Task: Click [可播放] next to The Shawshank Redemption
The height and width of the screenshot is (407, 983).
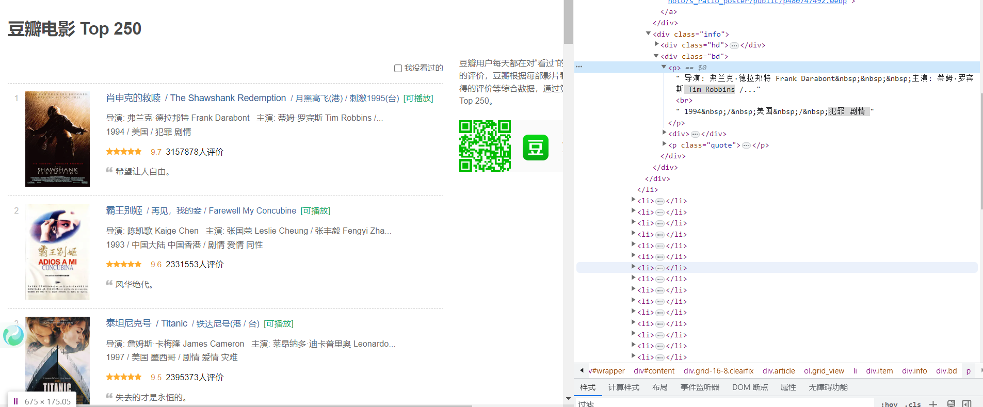Action: point(418,99)
